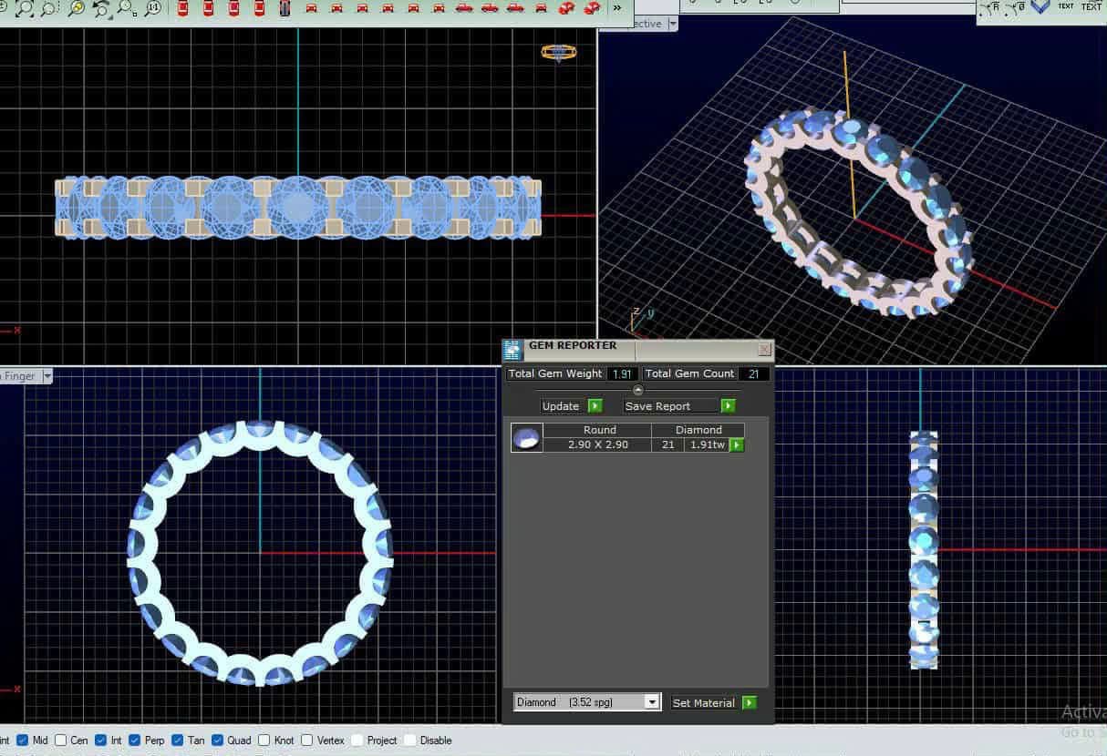Click the Zoom 1:1 magnifier icon
The width and height of the screenshot is (1107, 756).
coord(152,9)
